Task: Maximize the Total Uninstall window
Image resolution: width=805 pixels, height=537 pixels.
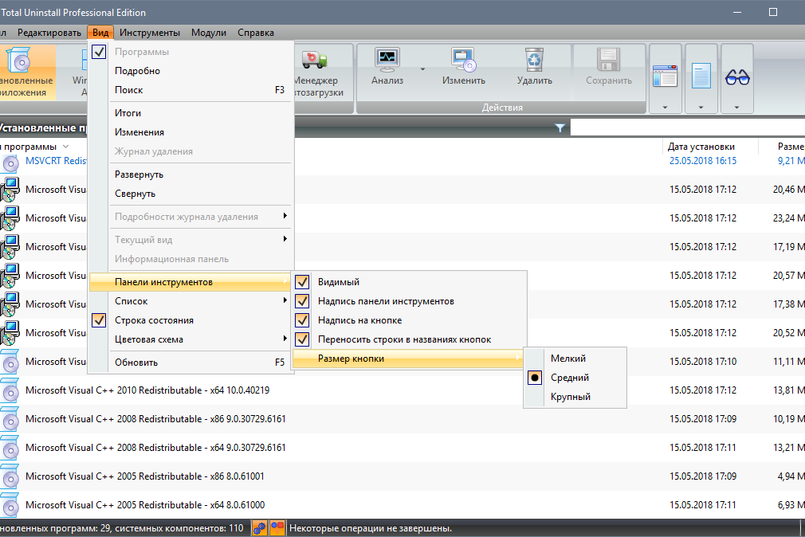Action: tap(772, 12)
